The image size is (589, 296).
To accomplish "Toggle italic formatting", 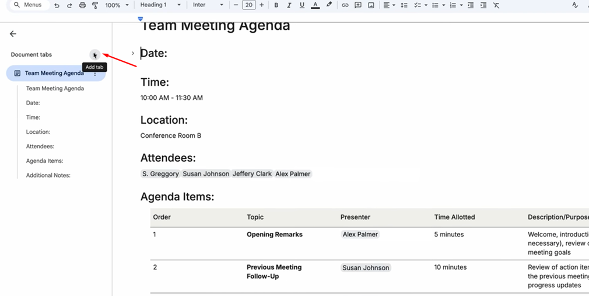I will [x=289, y=5].
